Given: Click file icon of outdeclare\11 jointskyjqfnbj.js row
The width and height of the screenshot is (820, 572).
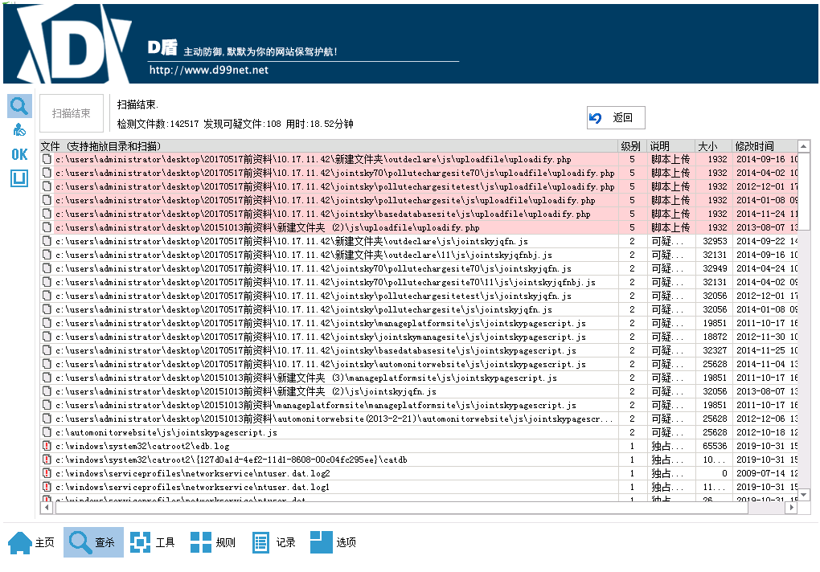Looking at the screenshot, I should tap(47, 255).
